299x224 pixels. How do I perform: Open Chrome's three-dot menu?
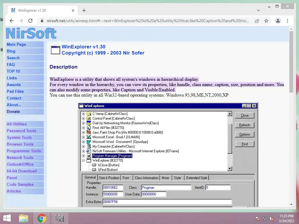[287, 21]
